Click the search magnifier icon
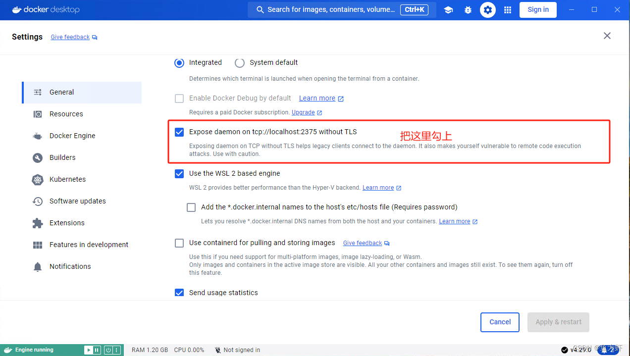This screenshot has width=630, height=356. pos(260,9)
